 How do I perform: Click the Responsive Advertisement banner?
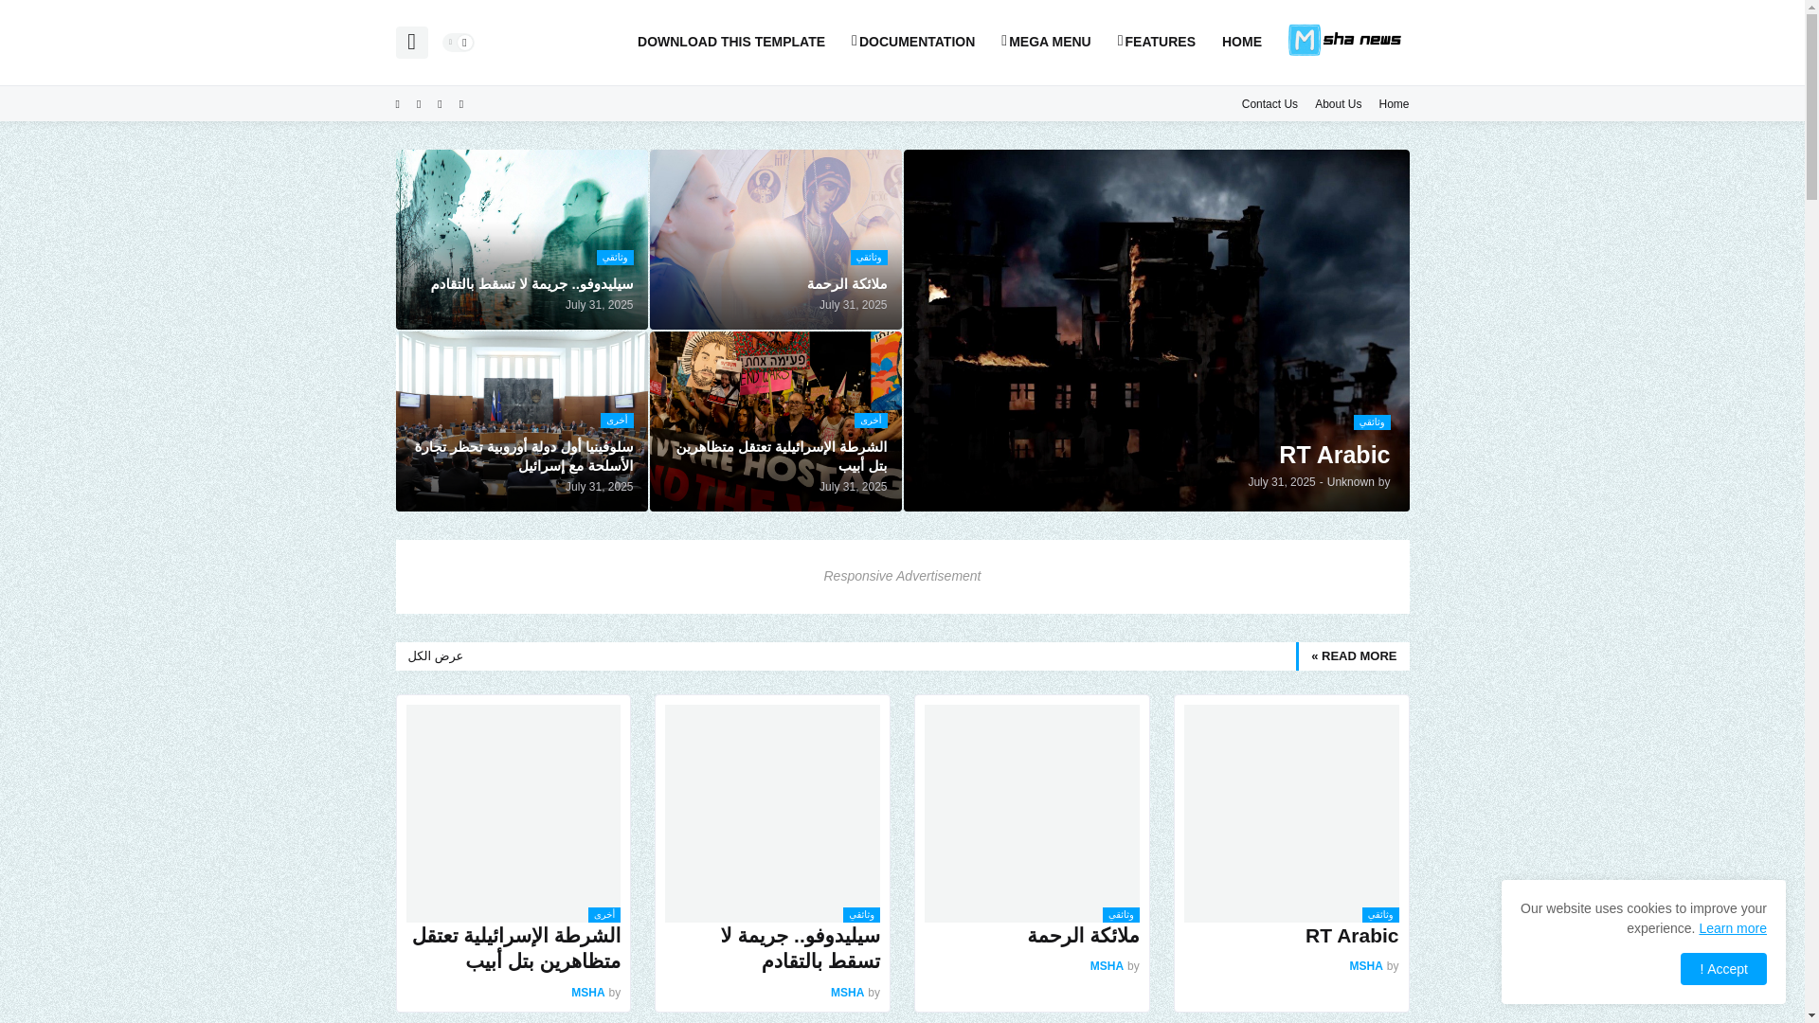click(902, 577)
